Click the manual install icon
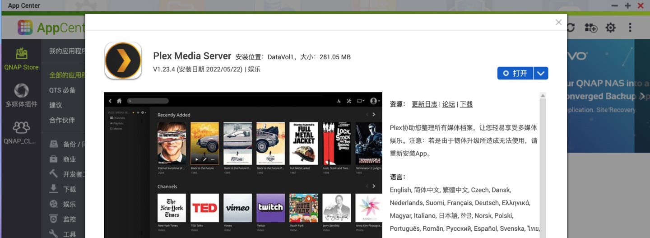 pos(591,28)
